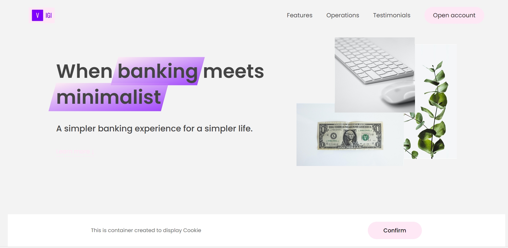Click the down arrow beside Learn more

(x=93, y=152)
